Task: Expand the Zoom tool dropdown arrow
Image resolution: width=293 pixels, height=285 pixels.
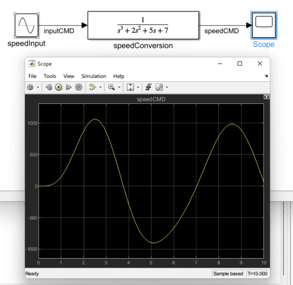Action: (x=119, y=87)
